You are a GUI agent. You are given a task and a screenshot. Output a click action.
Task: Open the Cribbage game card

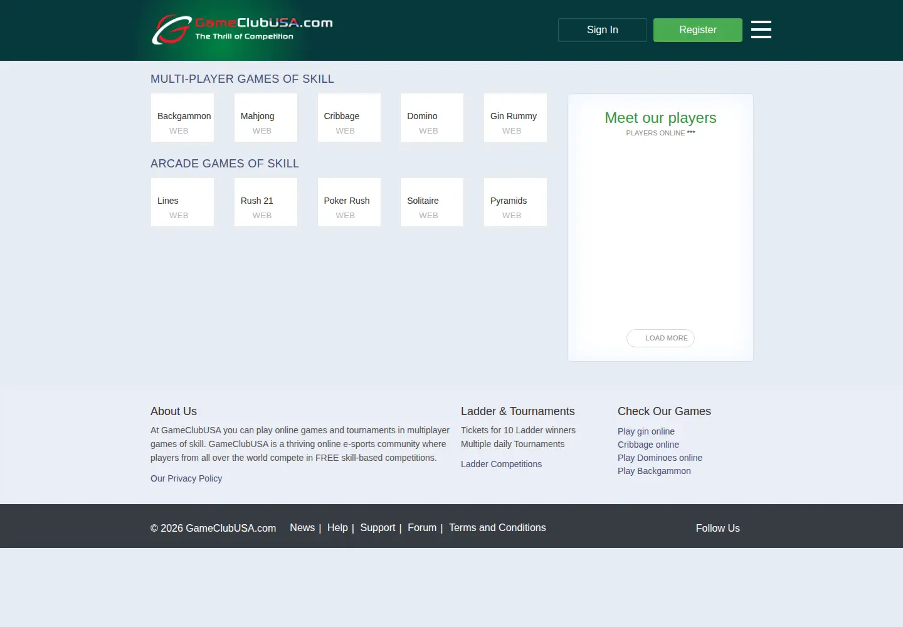(349, 117)
